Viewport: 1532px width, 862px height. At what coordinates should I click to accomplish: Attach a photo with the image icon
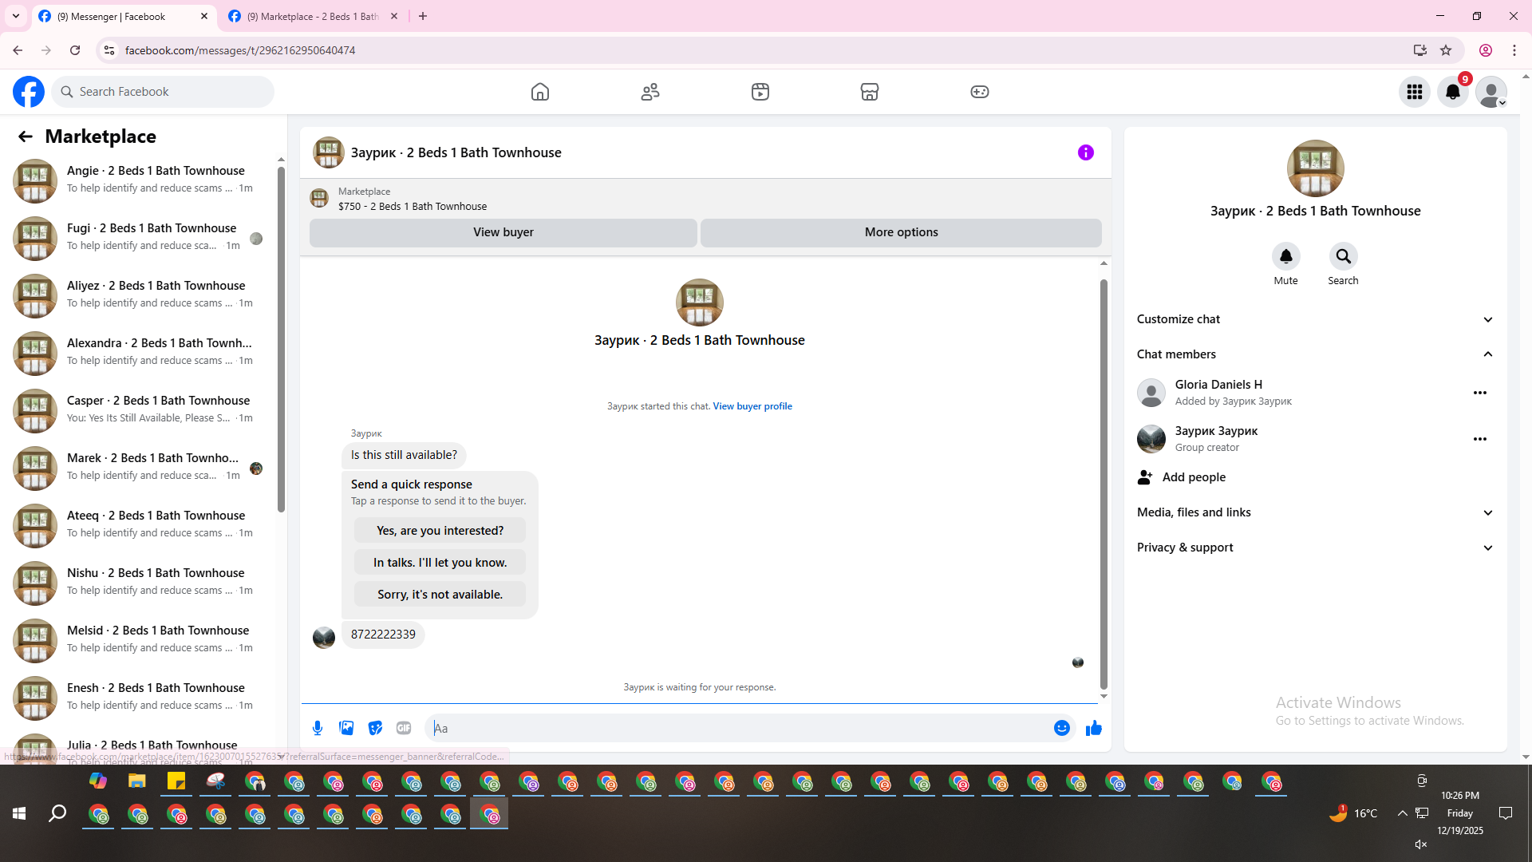click(346, 728)
